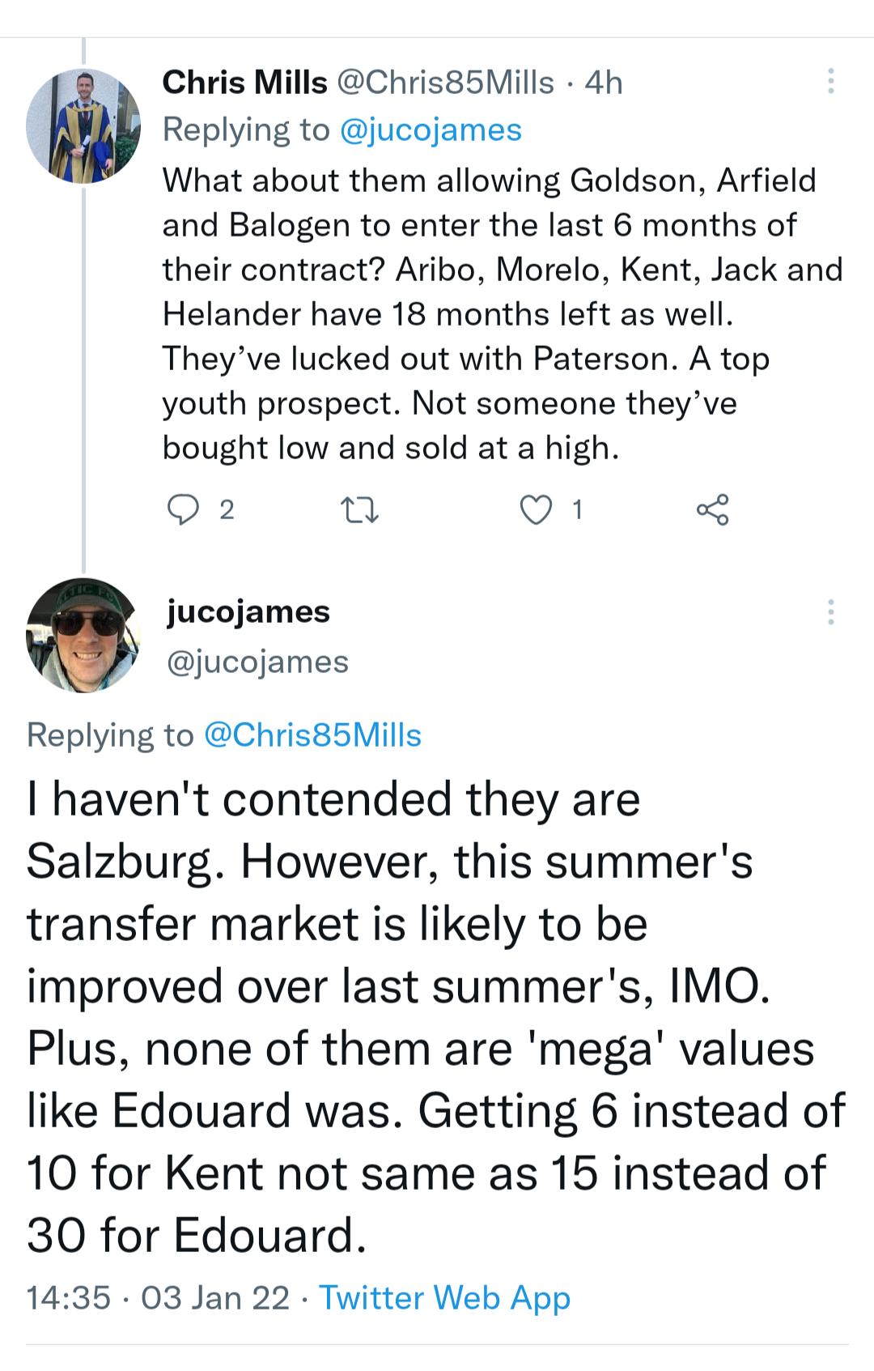Click the jucojames display name
This screenshot has height=1371, width=874.
(248, 612)
